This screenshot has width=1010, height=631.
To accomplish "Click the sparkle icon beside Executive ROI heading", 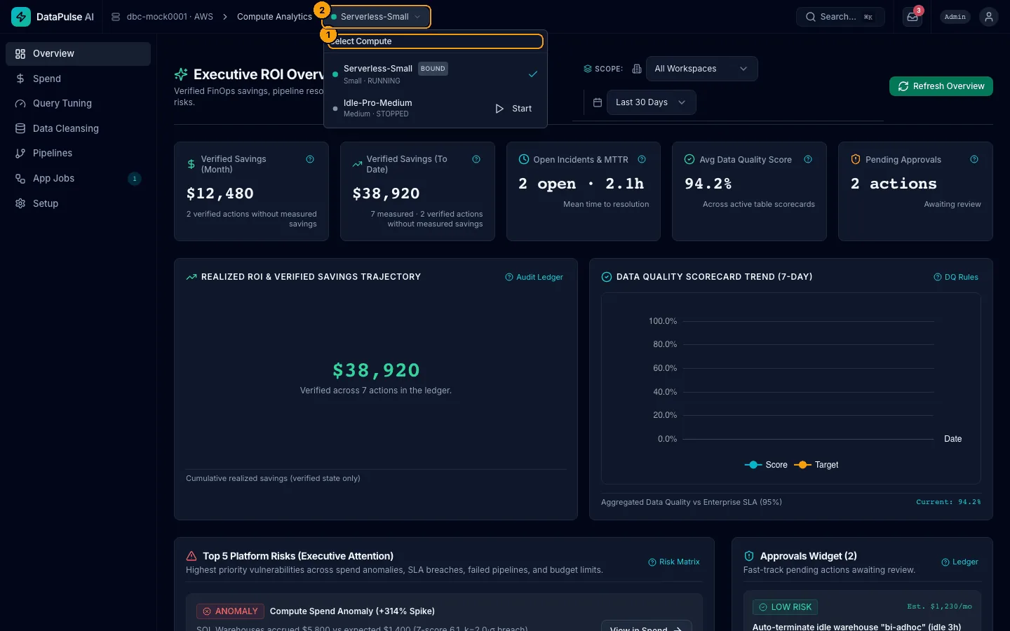I will click(x=181, y=74).
